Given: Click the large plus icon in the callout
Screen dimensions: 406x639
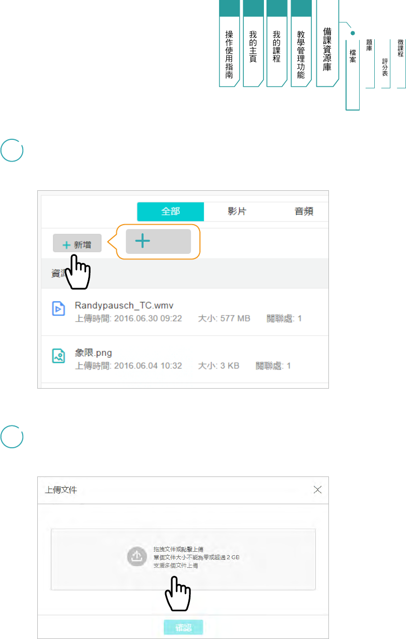Looking at the screenshot, I should coord(143,241).
